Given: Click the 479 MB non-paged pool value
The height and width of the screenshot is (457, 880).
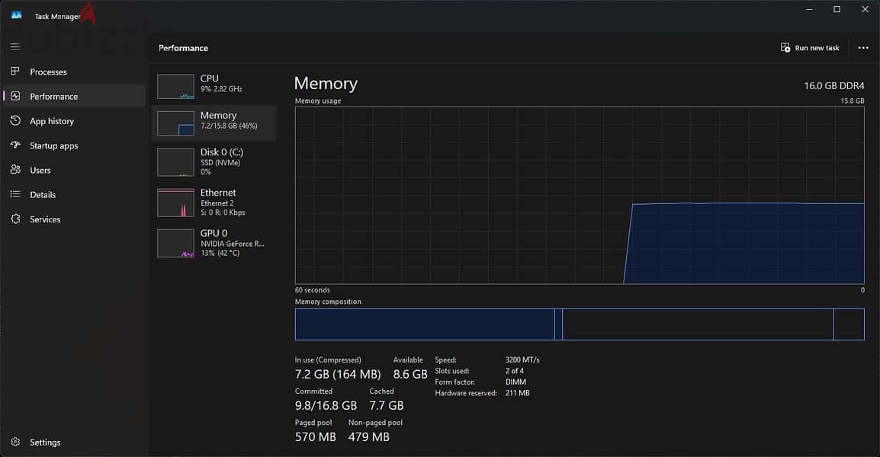Looking at the screenshot, I should click(369, 436).
